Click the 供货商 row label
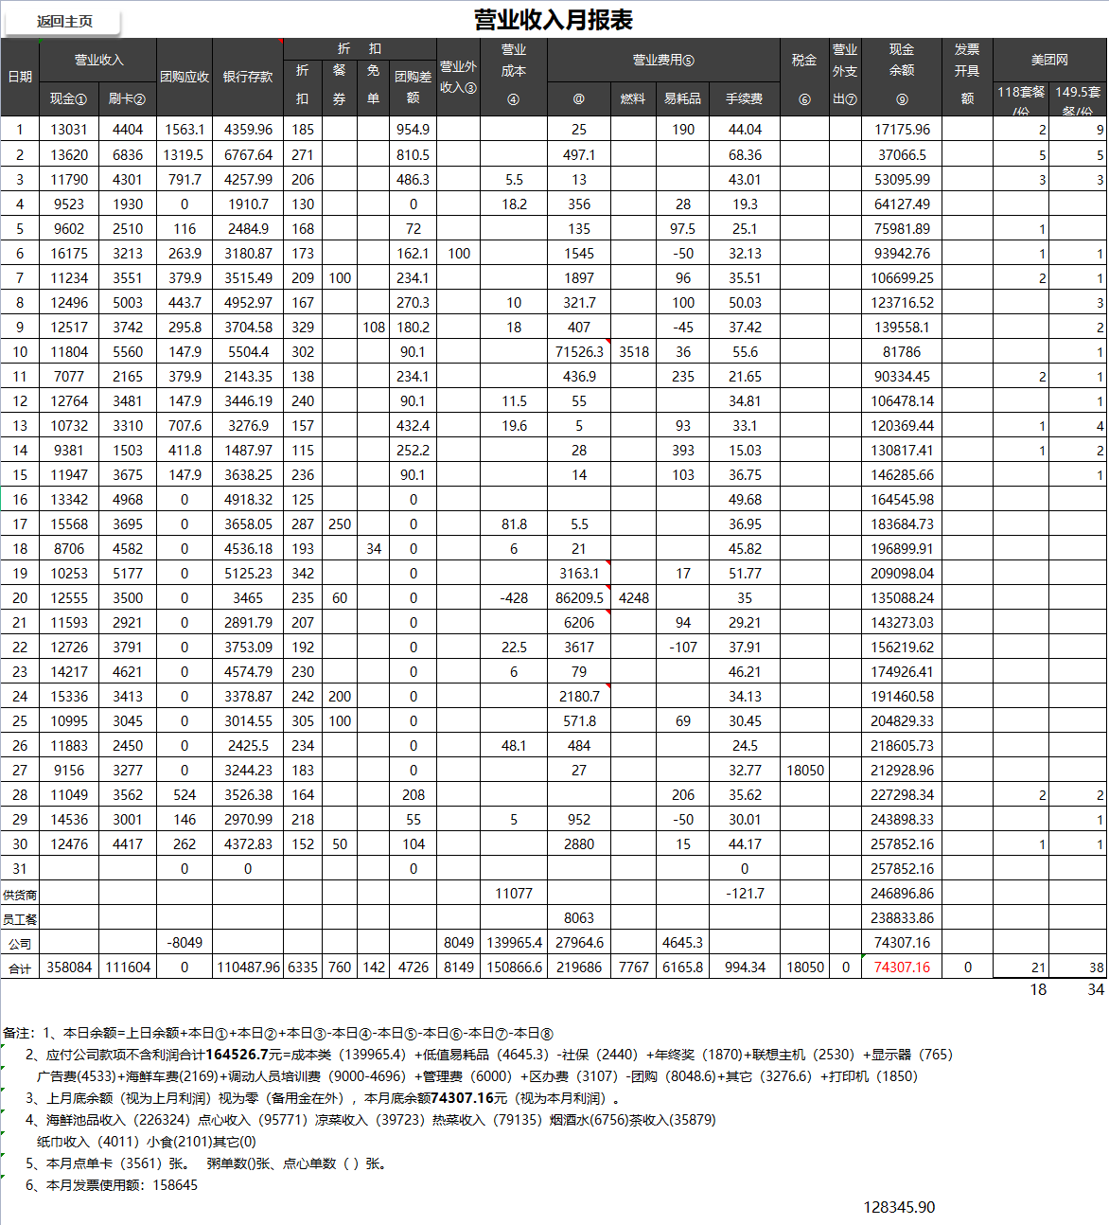1109x1225 pixels. click(x=20, y=895)
